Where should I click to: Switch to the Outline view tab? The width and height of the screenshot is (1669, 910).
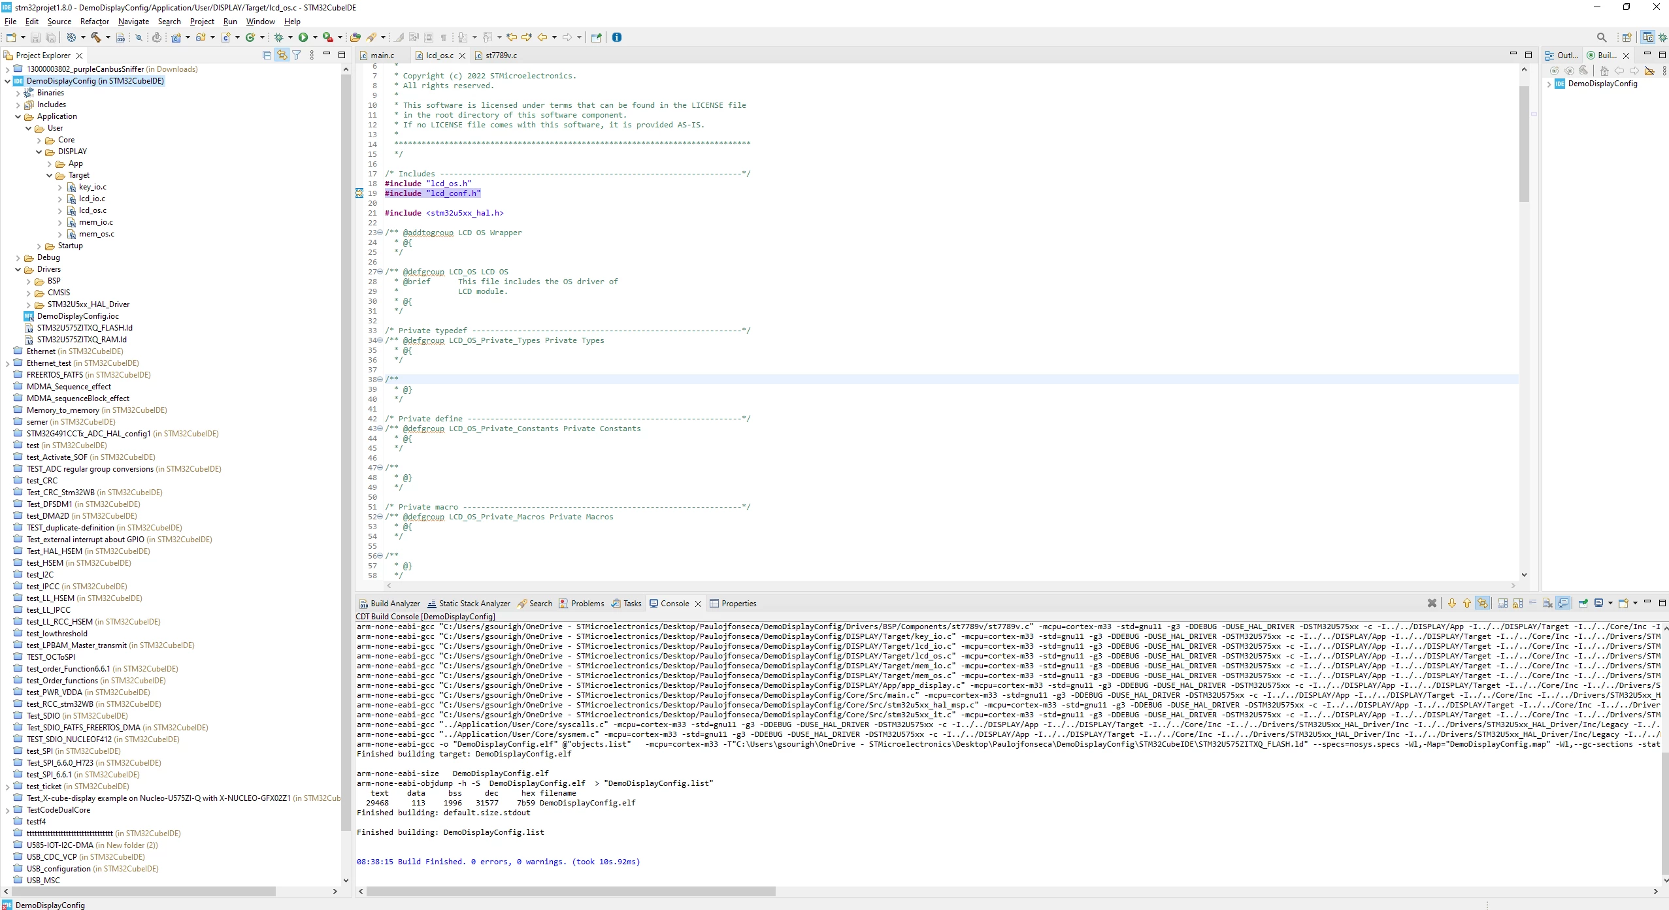point(1562,56)
